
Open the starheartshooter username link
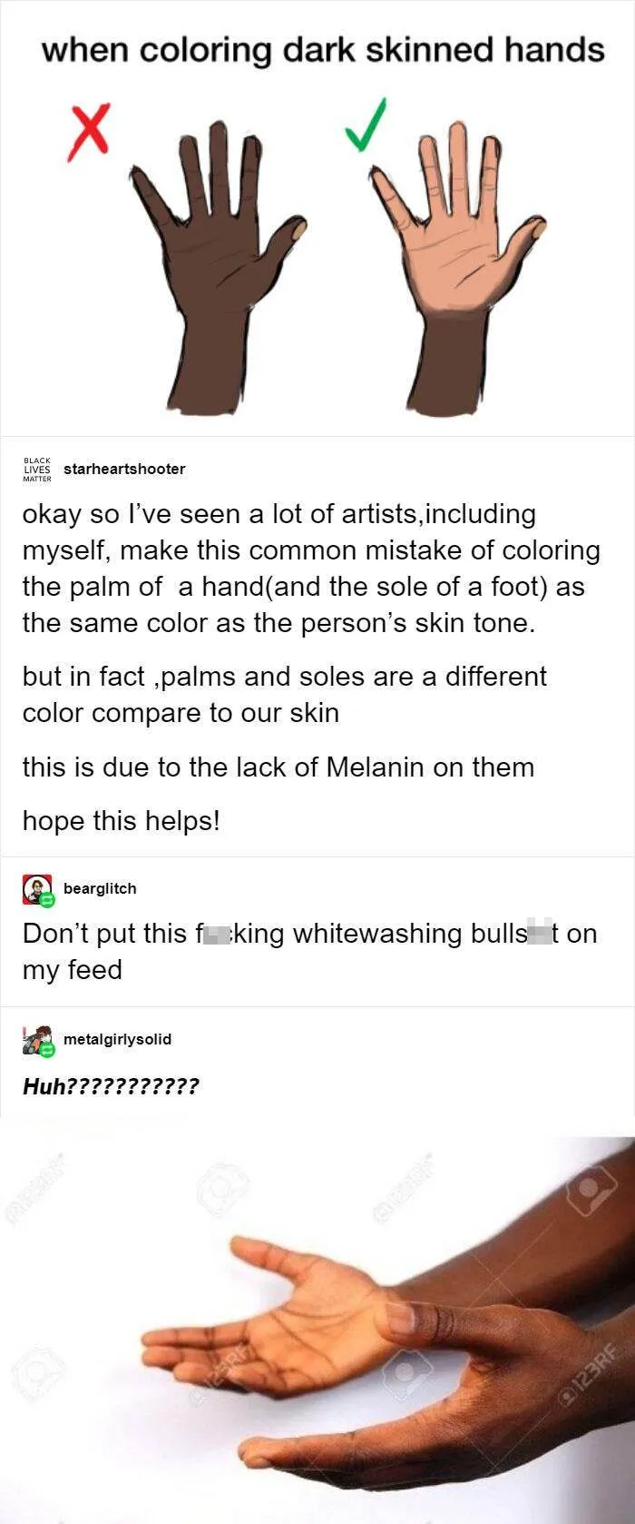coord(124,469)
